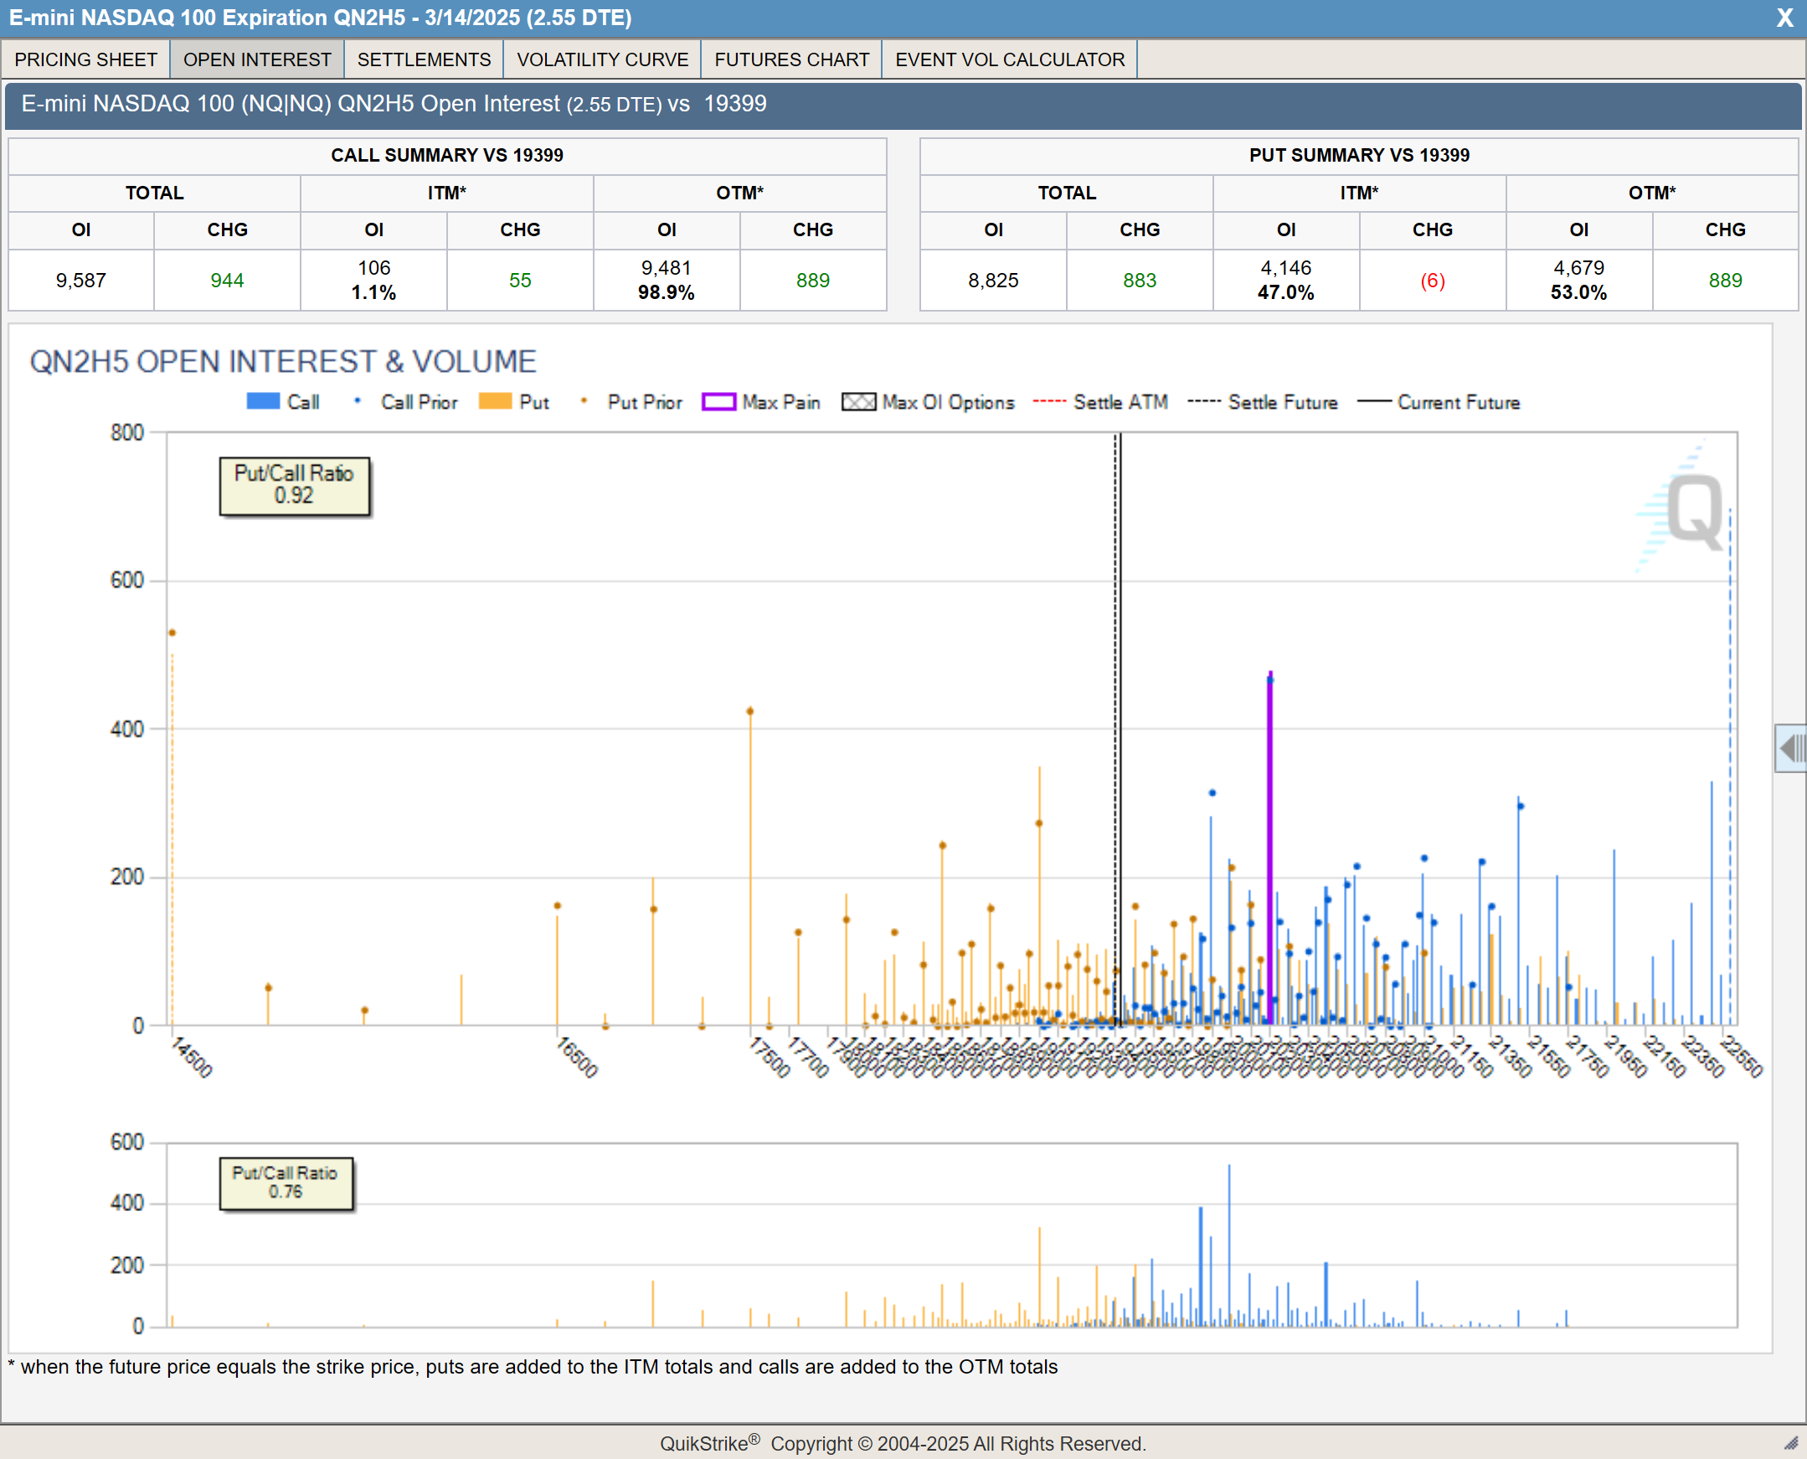1807x1459 pixels.
Task: Toggle Call Prior legend dot
Action: coord(358,401)
